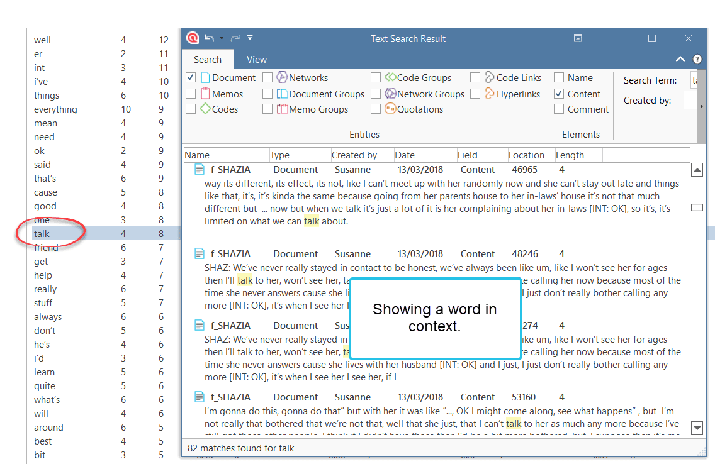Enable the Memo Groups checkbox
Image resolution: width=715 pixels, height=464 pixels.
click(x=267, y=109)
